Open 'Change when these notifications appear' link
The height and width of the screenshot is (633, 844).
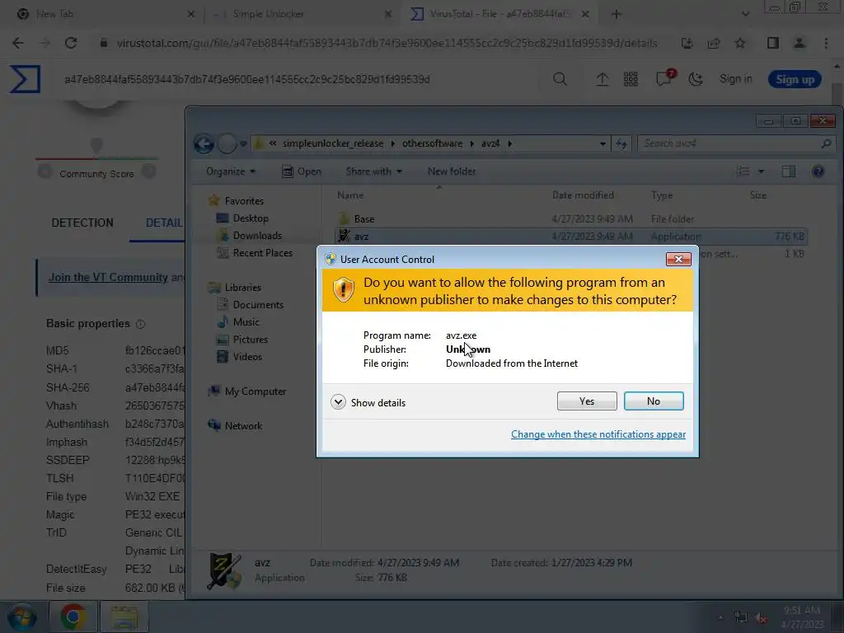(x=598, y=434)
